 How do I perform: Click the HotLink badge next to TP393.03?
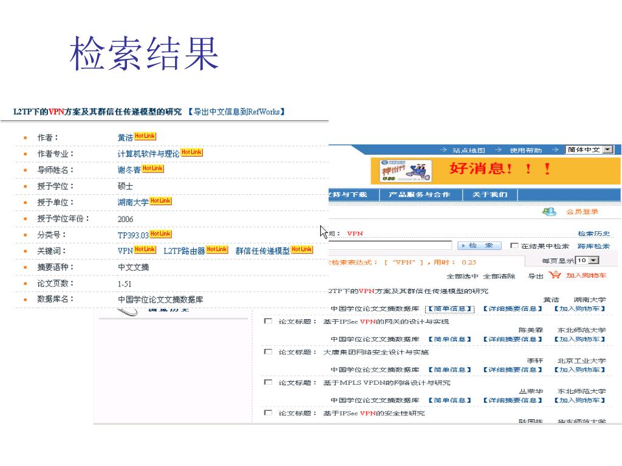click(160, 234)
